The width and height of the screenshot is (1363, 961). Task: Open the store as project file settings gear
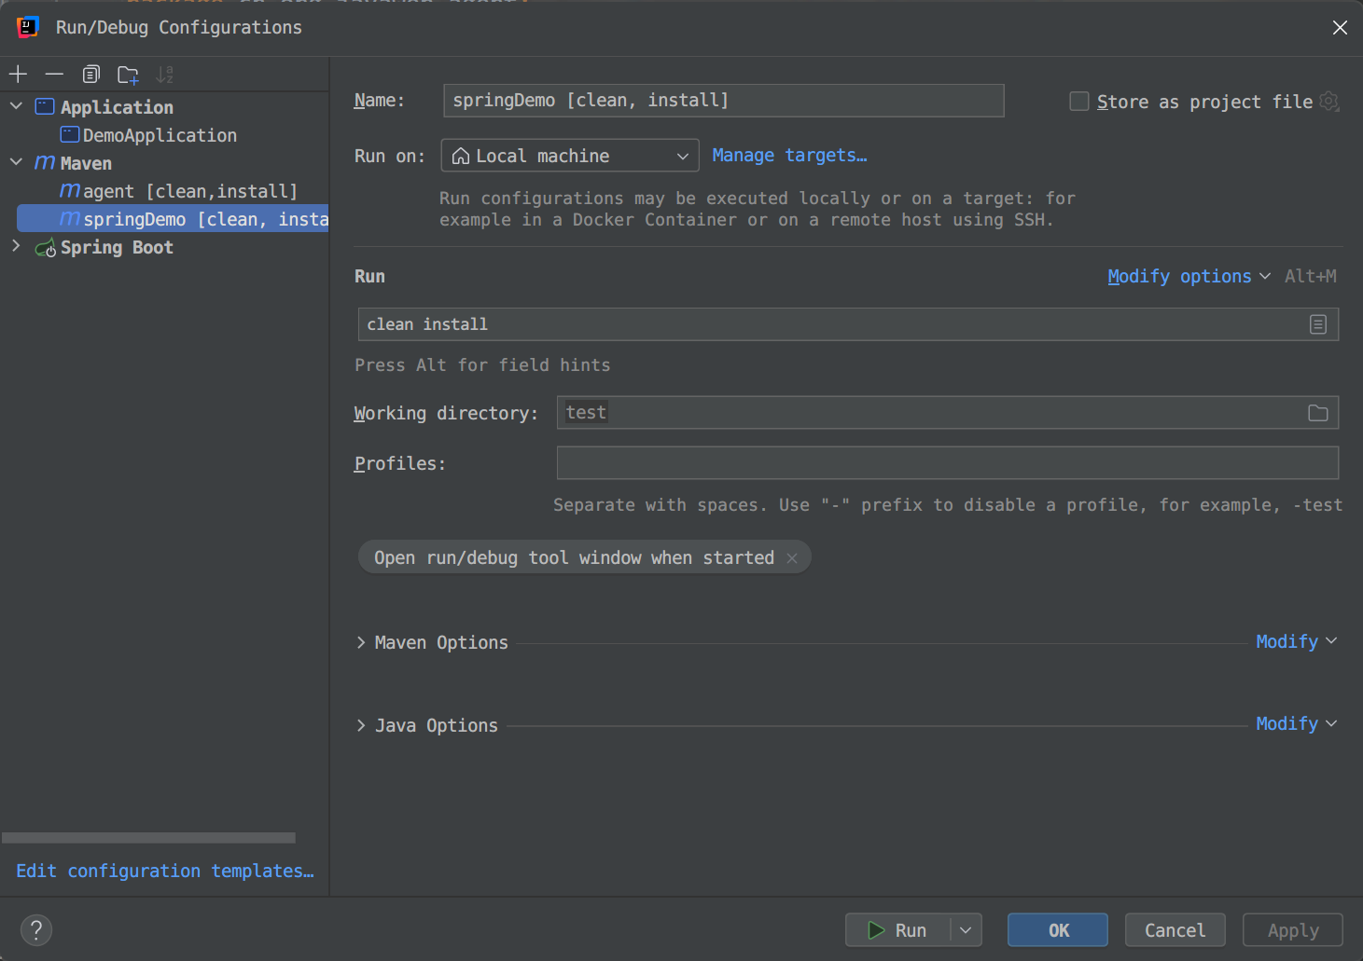pyautogui.click(x=1329, y=101)
